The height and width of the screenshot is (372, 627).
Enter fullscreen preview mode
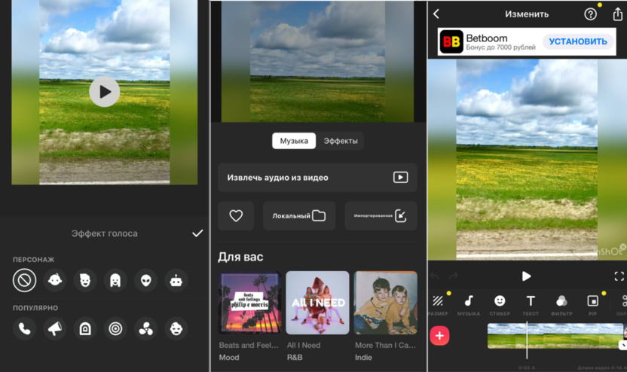pos(619,276)
